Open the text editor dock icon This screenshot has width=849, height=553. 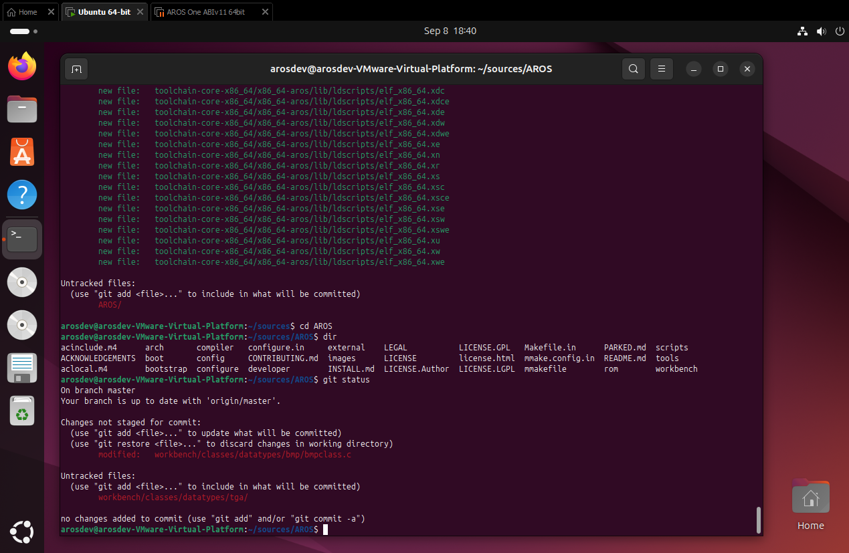[22, 368]
